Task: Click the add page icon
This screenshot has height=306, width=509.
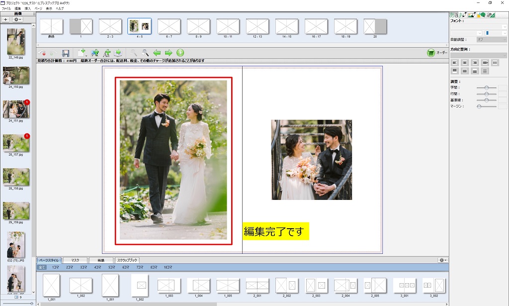Action: pyautogui.click(x=82, y=53)
